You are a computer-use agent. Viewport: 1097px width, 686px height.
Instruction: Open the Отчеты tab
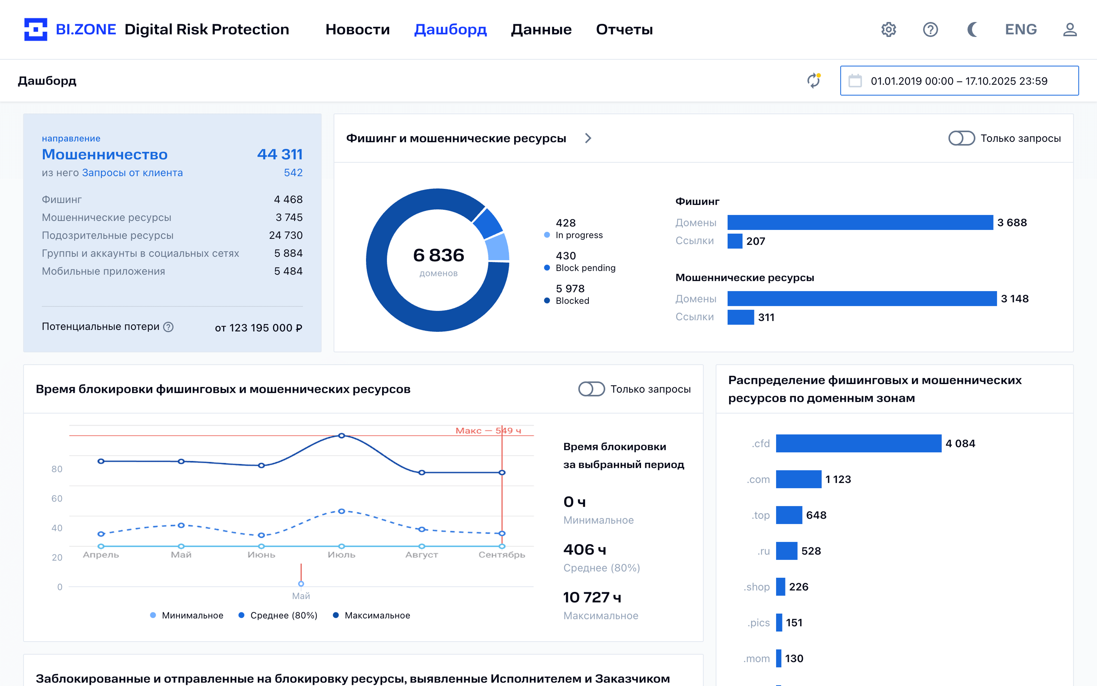click(x=624, y=29)
